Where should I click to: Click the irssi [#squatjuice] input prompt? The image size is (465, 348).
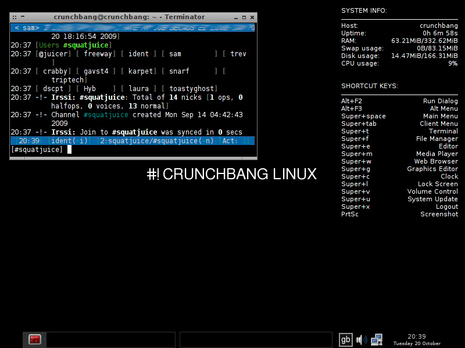coord(37,150)
